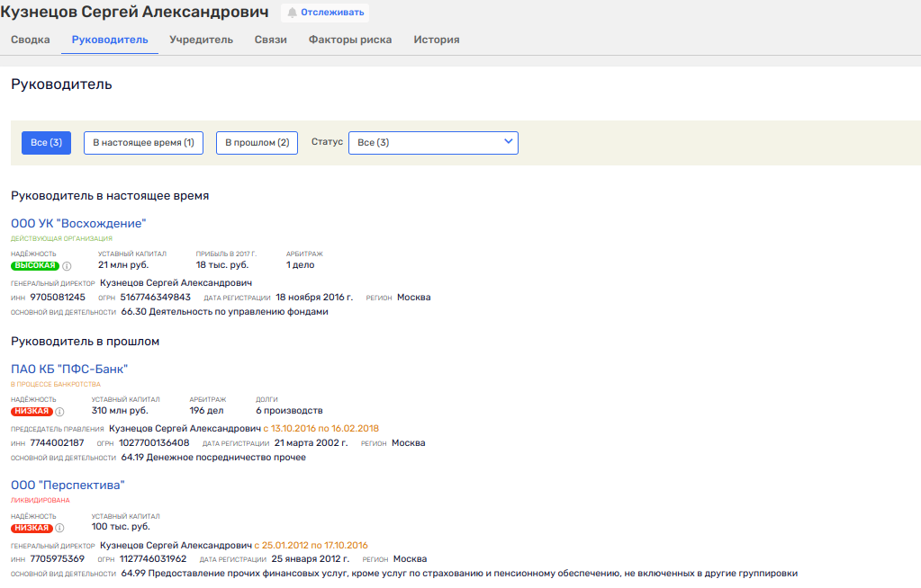Screen dimensions: 921x588
Task: Open the История tab
Action: (437, 40)
